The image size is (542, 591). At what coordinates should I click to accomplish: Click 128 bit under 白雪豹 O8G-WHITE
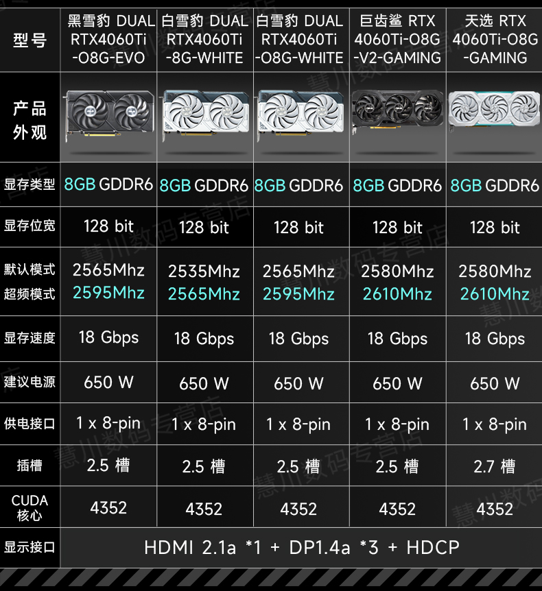tap(298, 227)
